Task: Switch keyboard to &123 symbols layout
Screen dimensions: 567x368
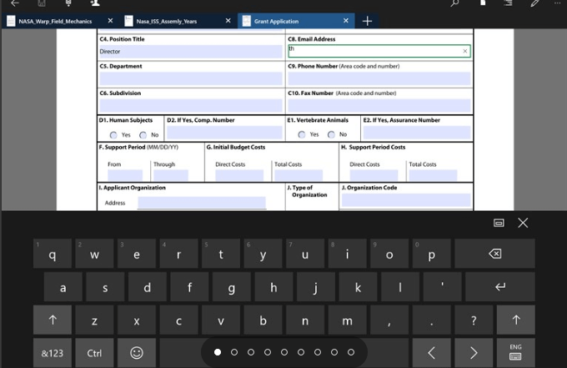Action: (x=53, y=353)
